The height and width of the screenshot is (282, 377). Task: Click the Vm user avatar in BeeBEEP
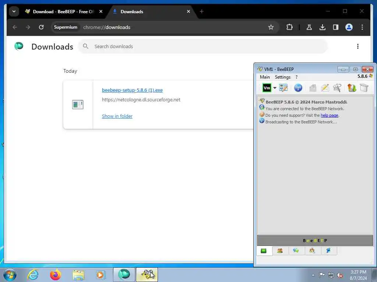click(267, 88)
